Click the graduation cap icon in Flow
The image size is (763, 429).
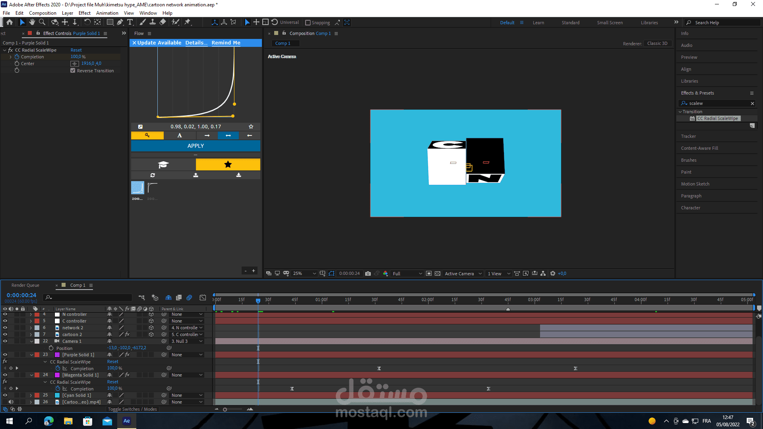click(x=163, y=164)
